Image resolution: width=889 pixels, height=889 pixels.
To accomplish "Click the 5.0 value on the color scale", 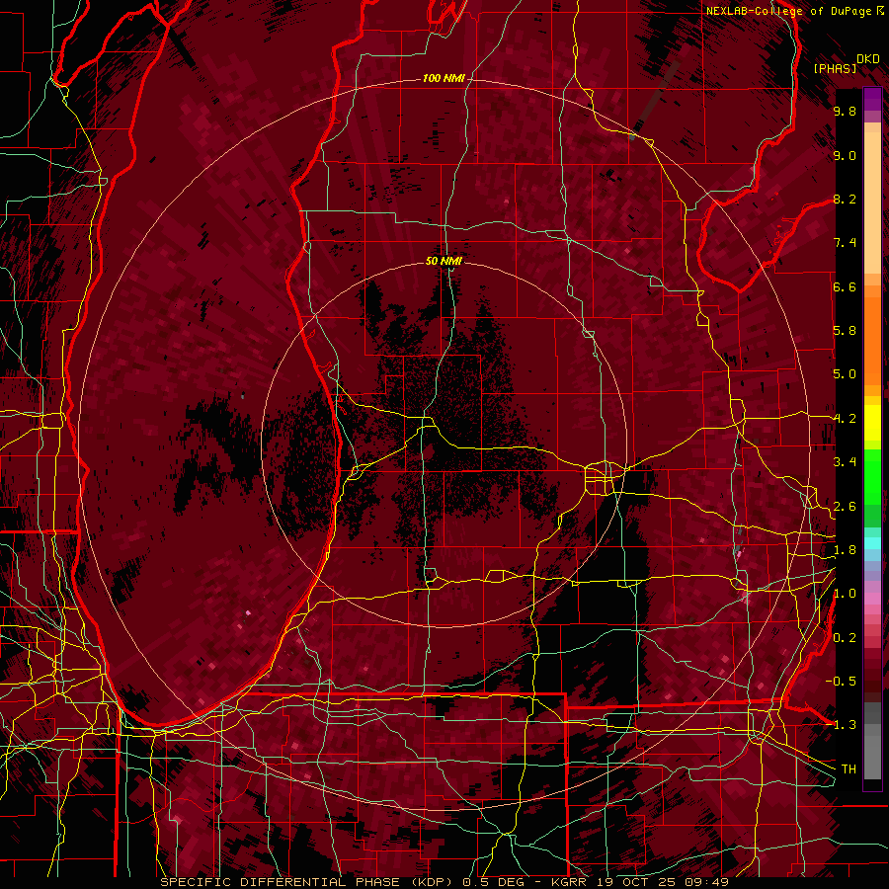I will [x=845, y=374].
